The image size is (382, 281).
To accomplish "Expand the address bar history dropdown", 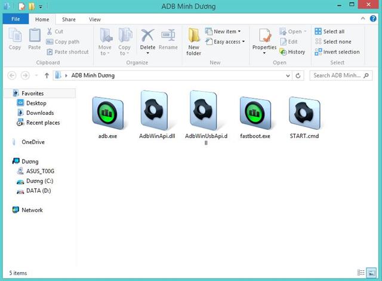I will pyautogui.click(x=288, y=76).
